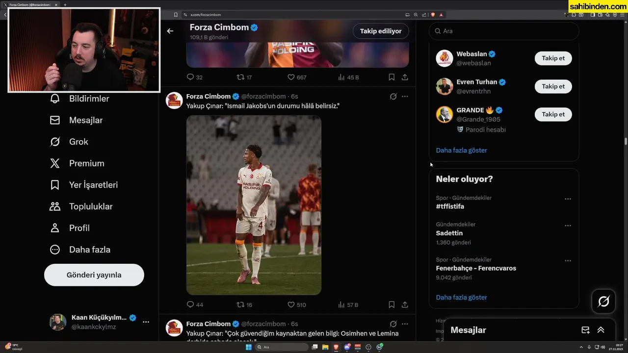Ask Grok about Ismail Jakobs post

(x=393, y=97)
